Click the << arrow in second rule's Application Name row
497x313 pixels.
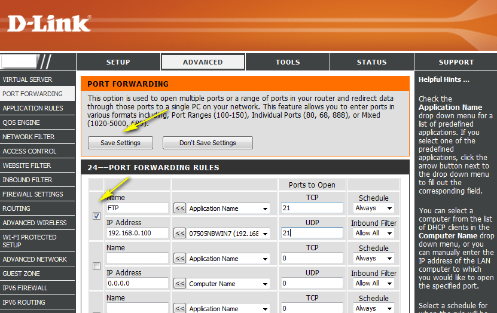click(x=179, y=259)
